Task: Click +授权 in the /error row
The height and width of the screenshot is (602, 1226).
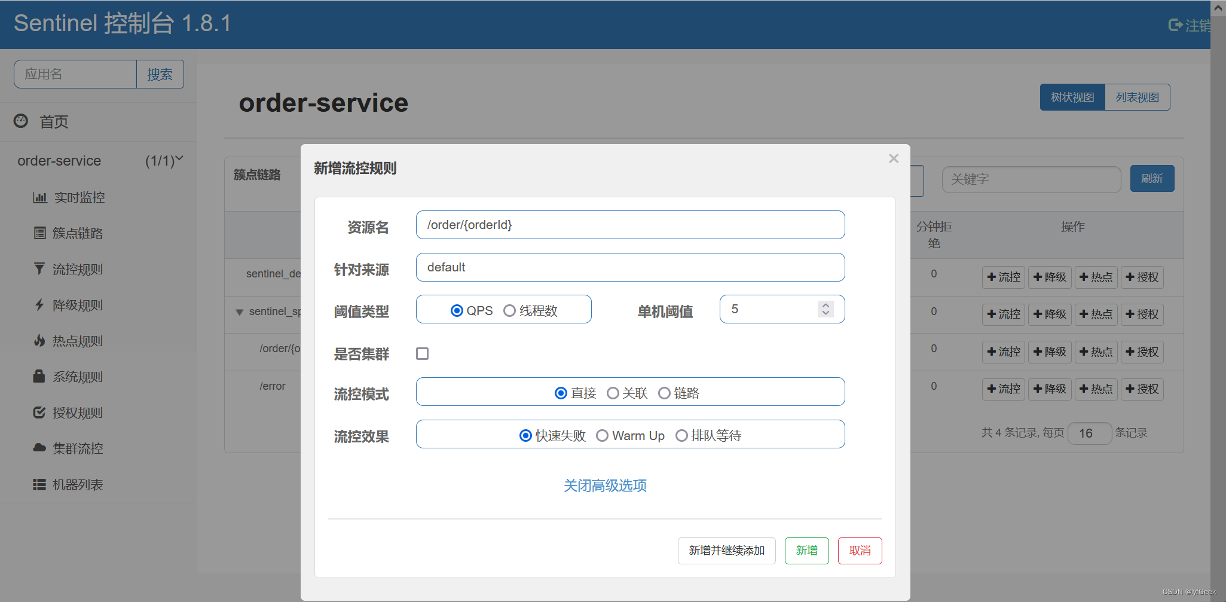Action: click(x=1142, y=389)
